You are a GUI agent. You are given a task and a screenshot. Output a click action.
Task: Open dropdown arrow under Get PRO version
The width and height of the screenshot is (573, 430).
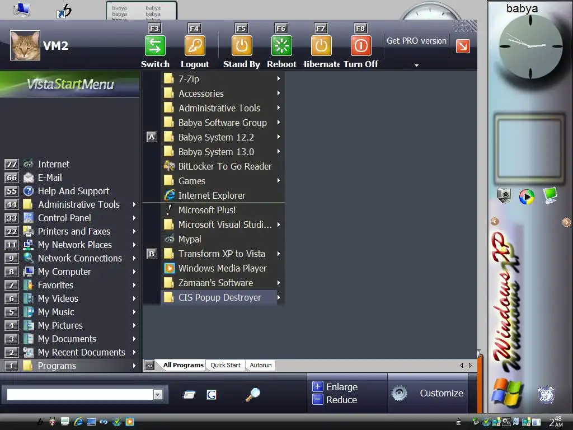point(416,65)
